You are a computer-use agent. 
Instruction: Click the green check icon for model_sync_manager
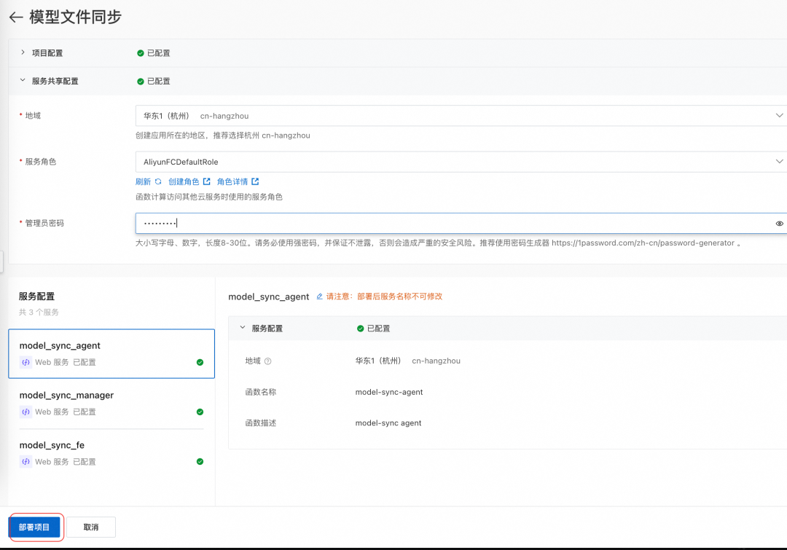pos(200,412)
